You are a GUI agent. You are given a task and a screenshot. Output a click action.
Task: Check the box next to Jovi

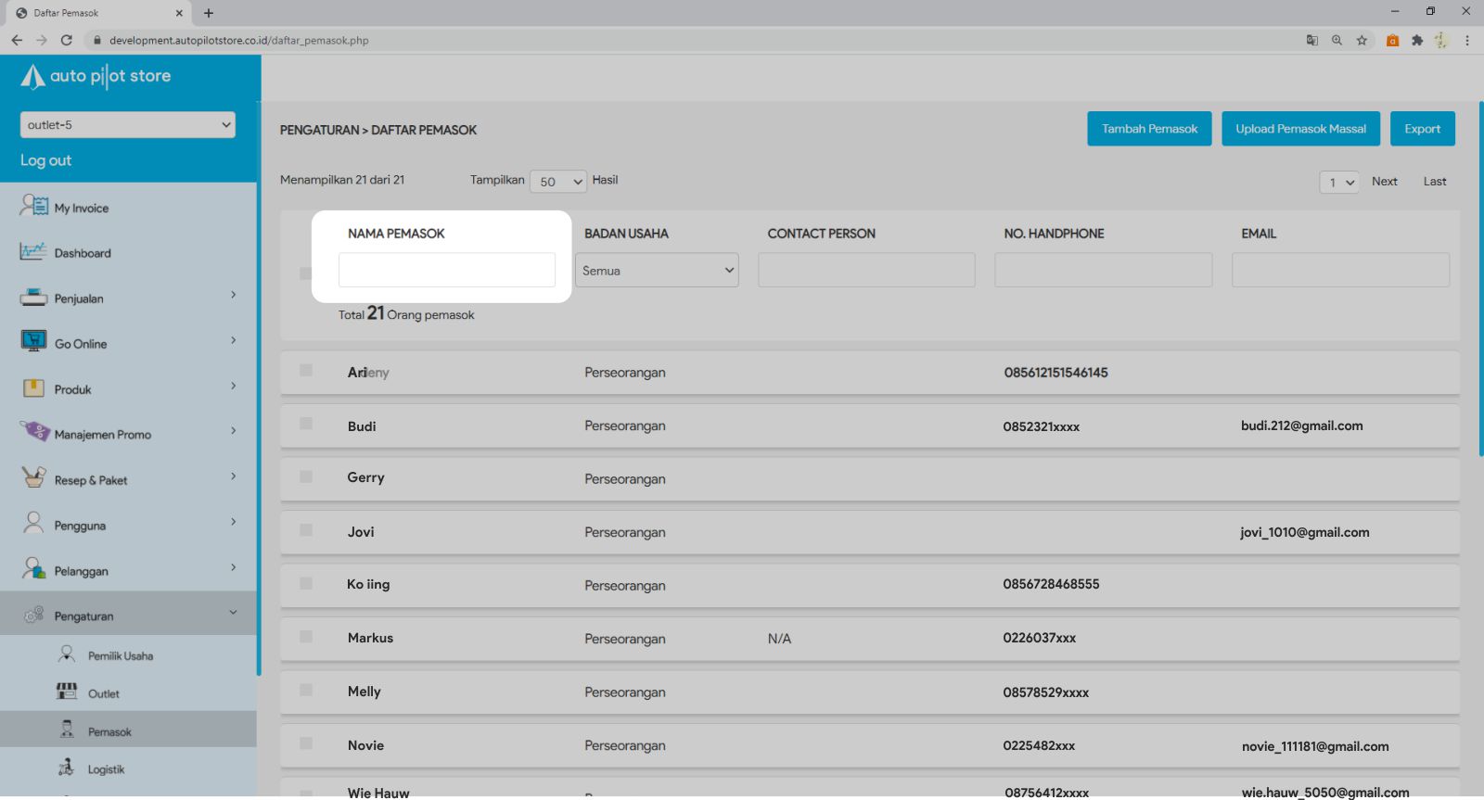pos(306,530)
